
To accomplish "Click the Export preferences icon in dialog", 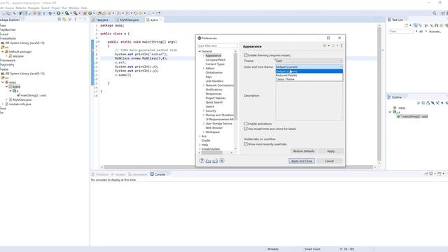I will point(215,161).
